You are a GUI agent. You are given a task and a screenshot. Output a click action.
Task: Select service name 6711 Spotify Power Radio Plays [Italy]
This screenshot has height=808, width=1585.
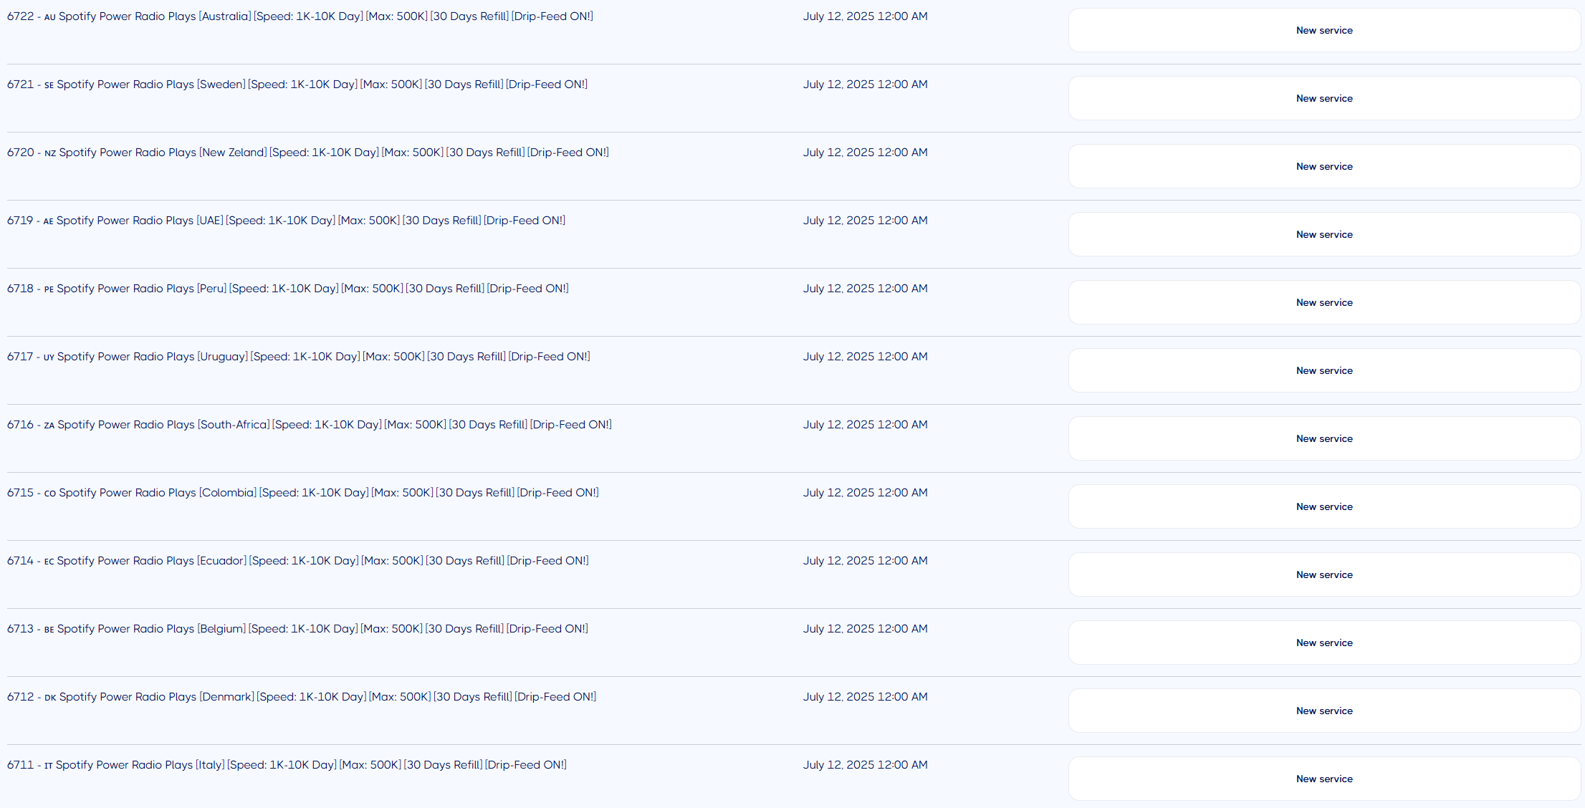pyautogui.click(x=287, y=765)
